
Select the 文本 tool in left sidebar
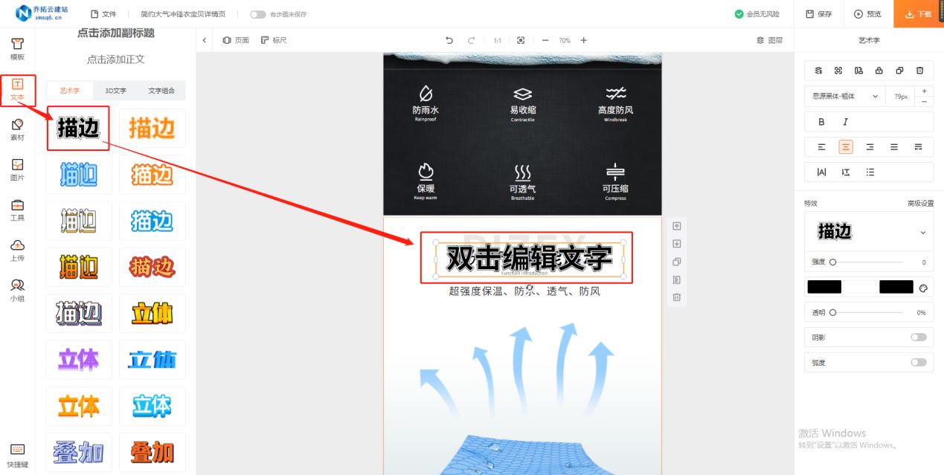18,89
